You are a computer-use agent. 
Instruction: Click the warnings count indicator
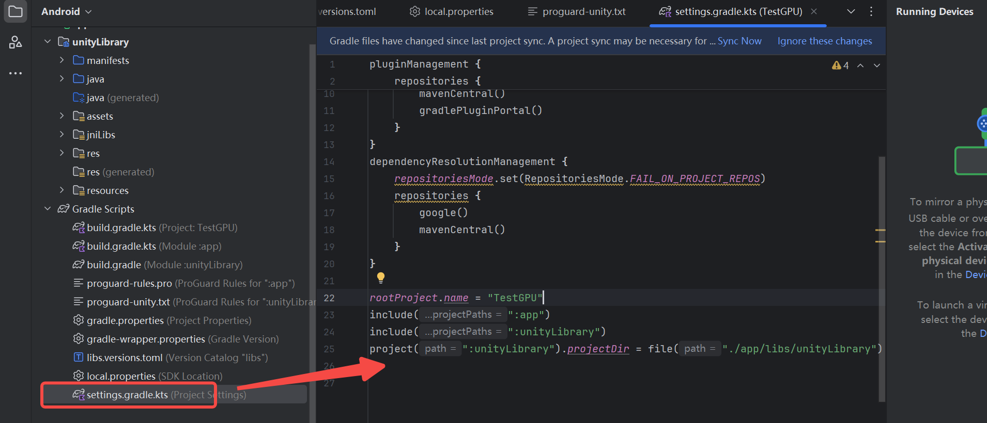[x=840, y=66]
